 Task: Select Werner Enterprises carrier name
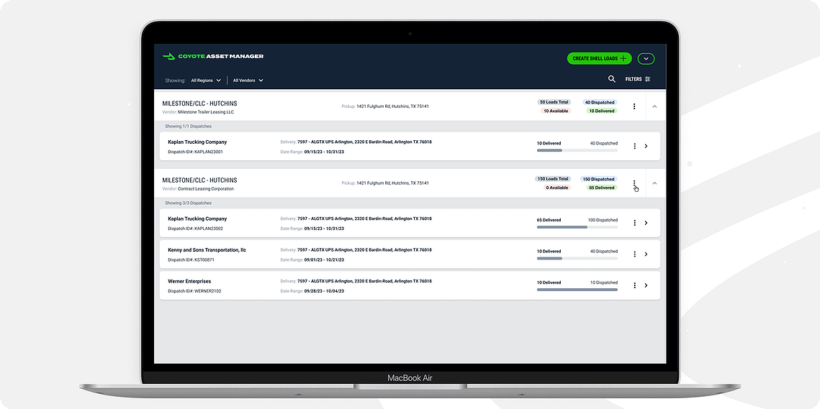[x=189, y=282]
